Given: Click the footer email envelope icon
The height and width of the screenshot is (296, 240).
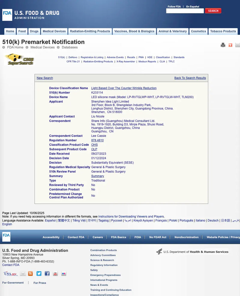Looking at the screenshot, I should click(23, 273).
